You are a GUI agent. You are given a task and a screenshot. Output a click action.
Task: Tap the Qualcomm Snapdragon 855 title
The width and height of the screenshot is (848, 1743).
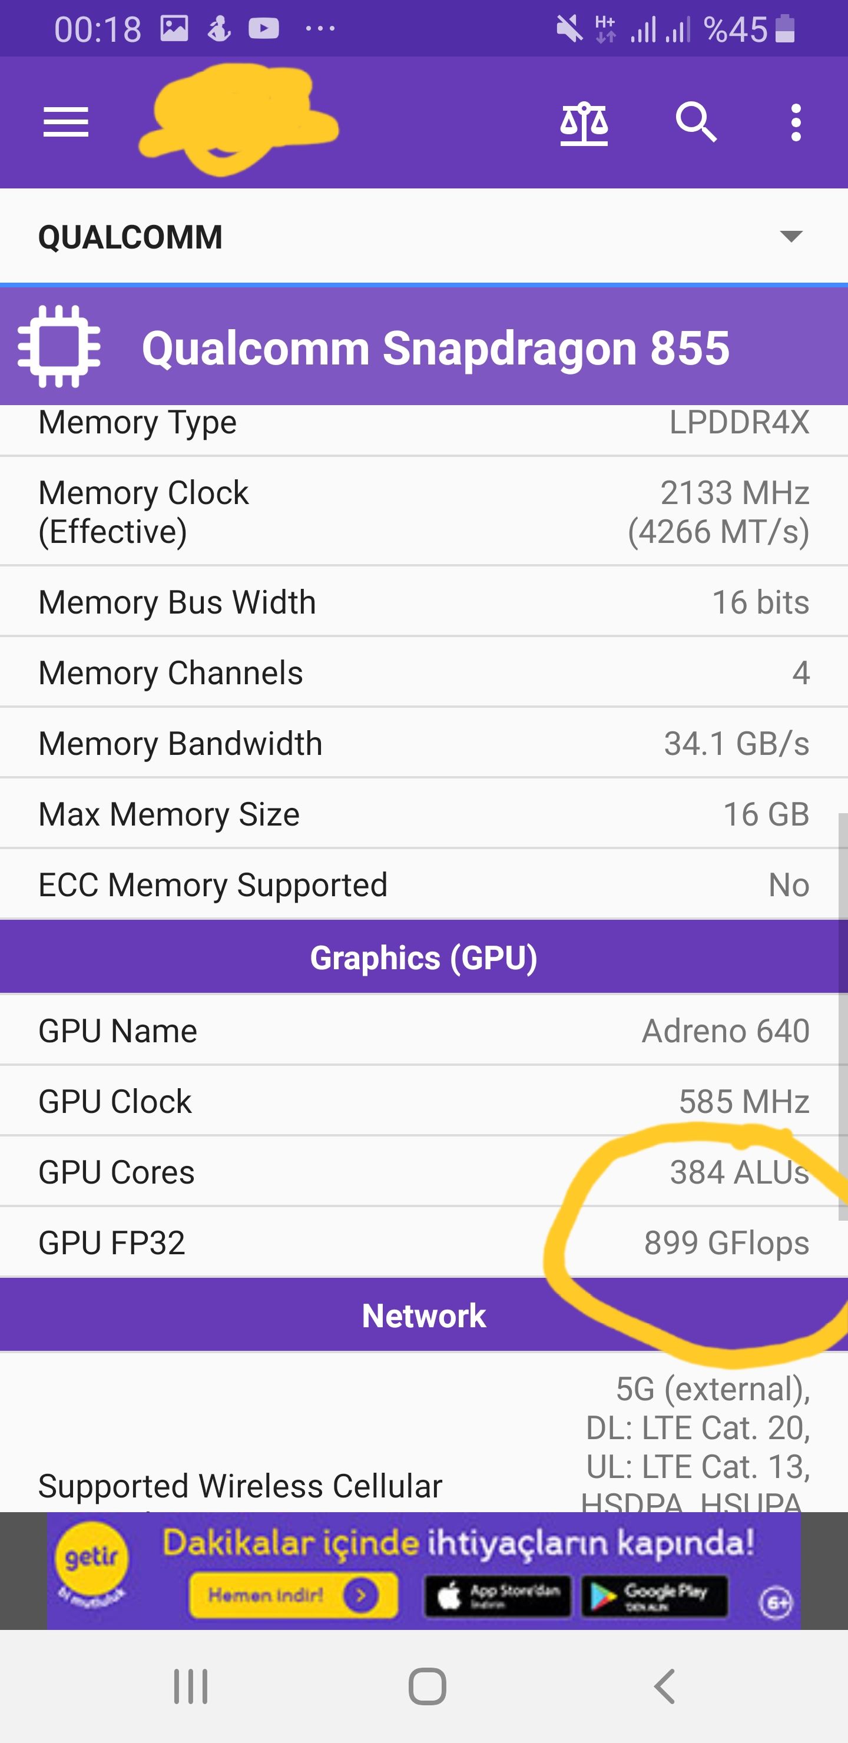[x=435, y=348]
